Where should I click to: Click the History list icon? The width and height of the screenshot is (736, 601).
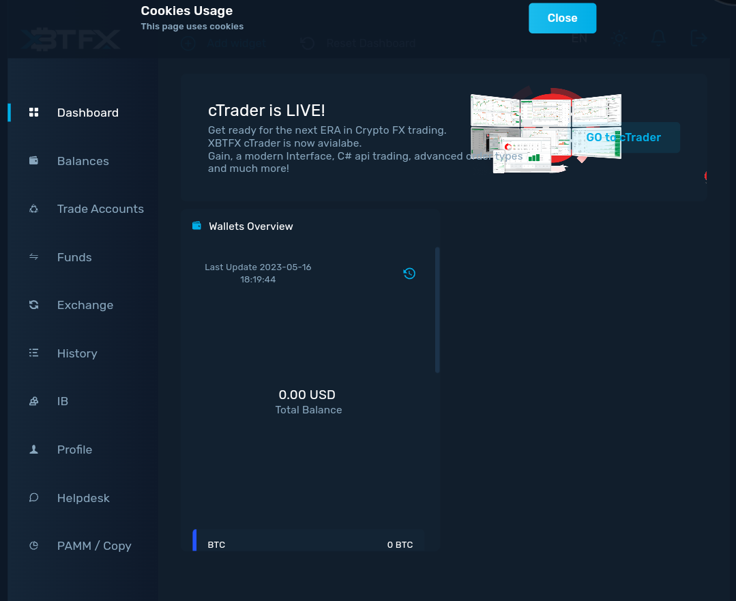(34, 353)
